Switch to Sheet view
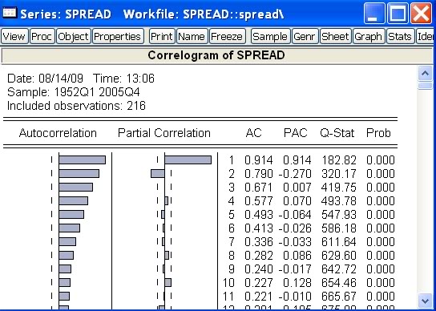The width and height of the screenshot is (436, 311). coord(336,36)
